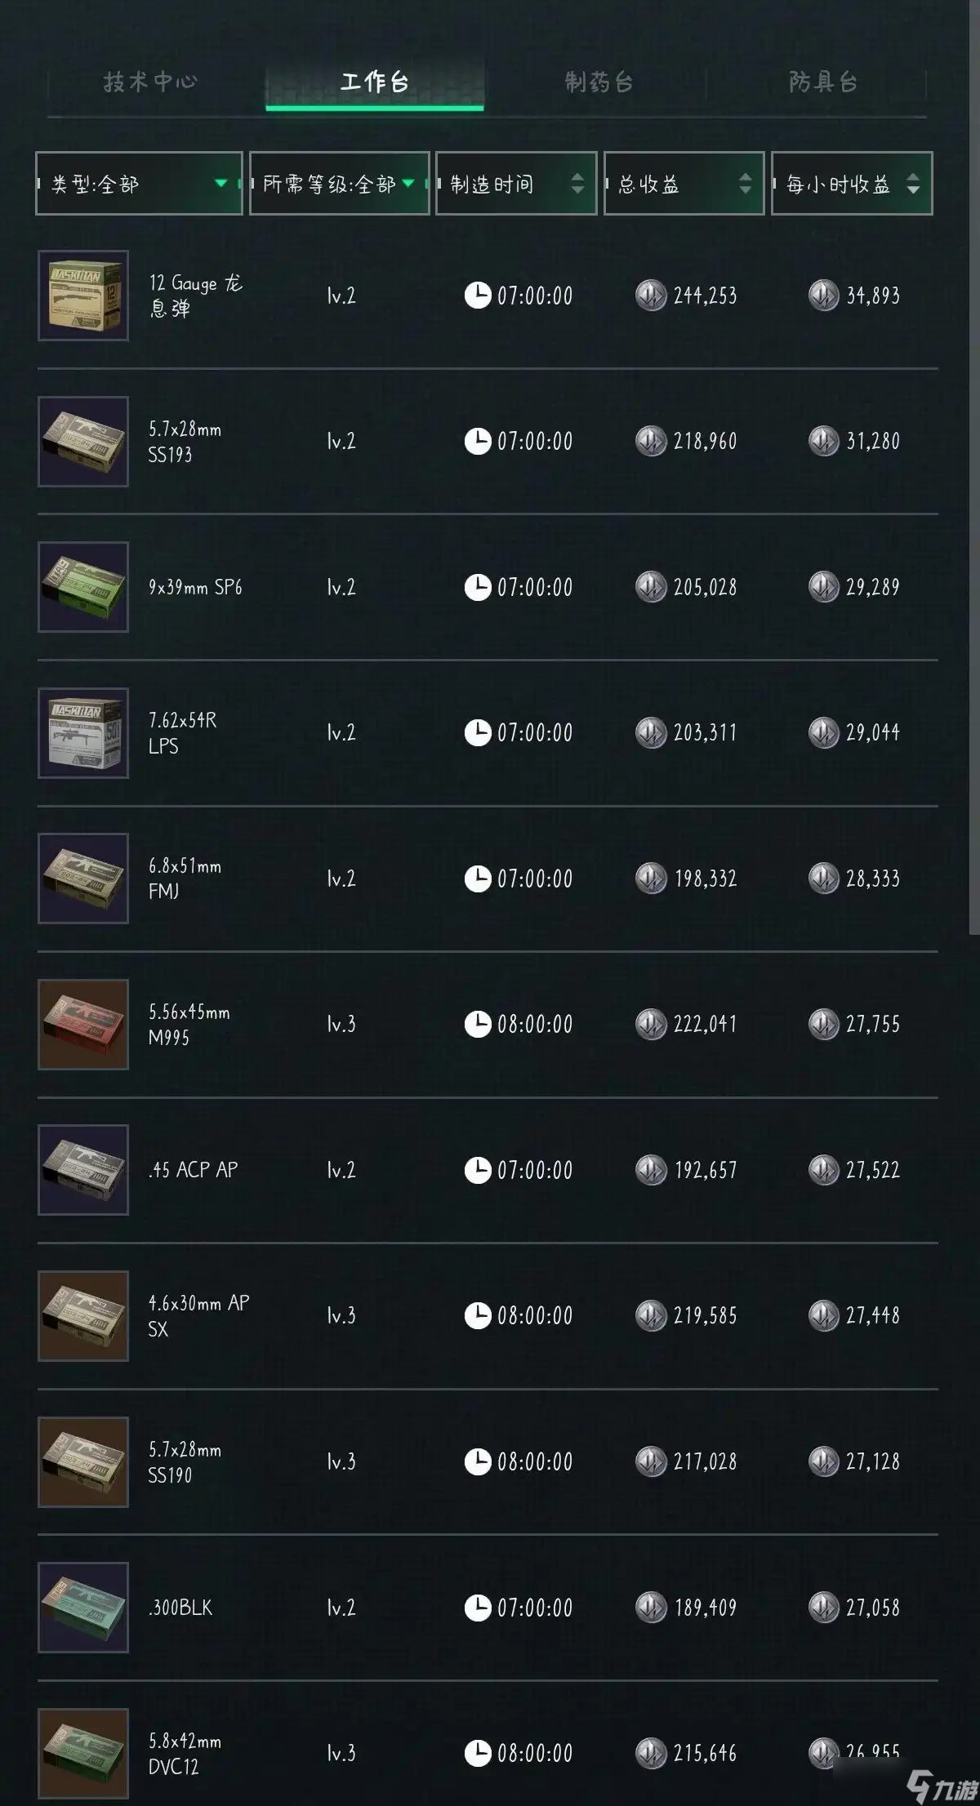This screenshot has width=980, height=1806.
Task: Click the scrollbar on the right edge
Action: 974,467
